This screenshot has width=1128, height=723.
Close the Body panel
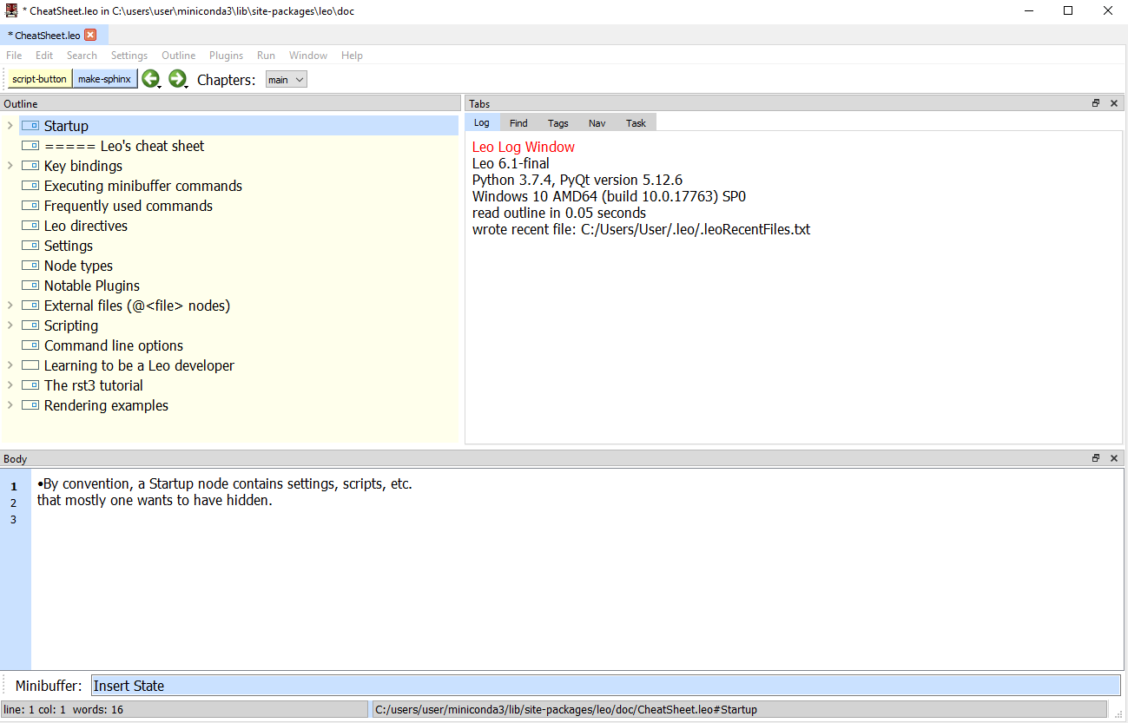pyautogui.click(x=1114, y=458)
